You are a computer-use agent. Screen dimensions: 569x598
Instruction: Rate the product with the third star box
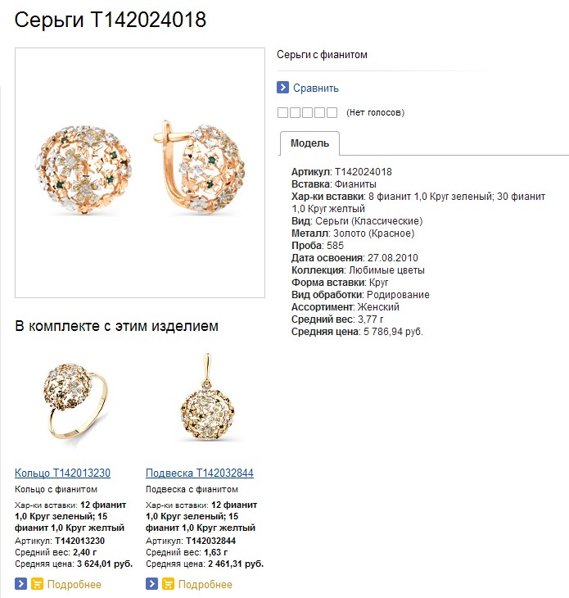[x=307, y=112]
